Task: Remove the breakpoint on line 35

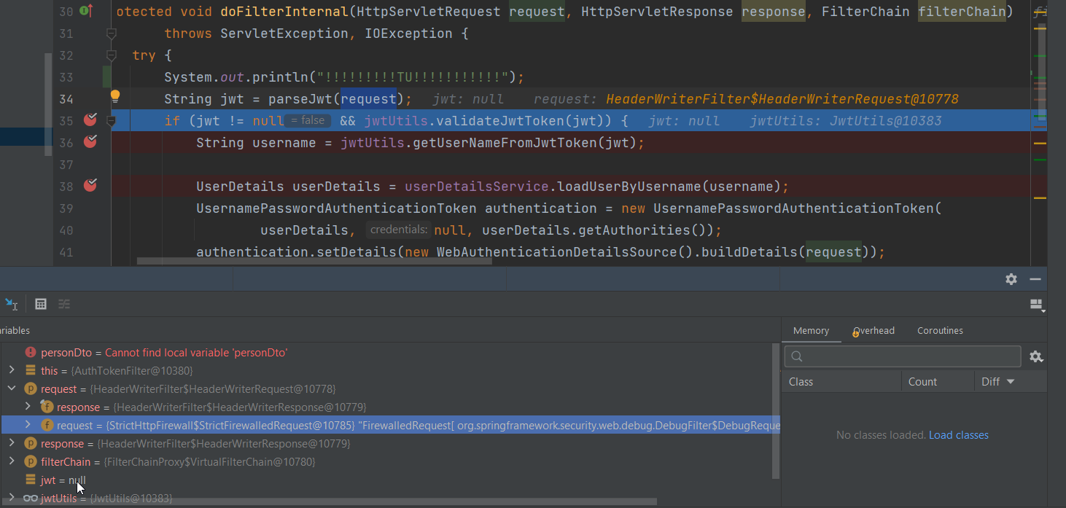Action: coord(90,120)
